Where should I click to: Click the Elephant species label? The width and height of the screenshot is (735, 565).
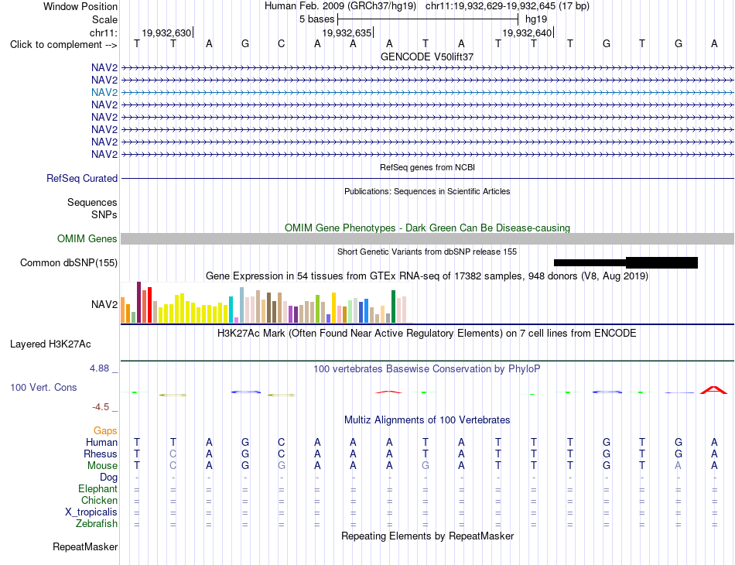point(98,488)
